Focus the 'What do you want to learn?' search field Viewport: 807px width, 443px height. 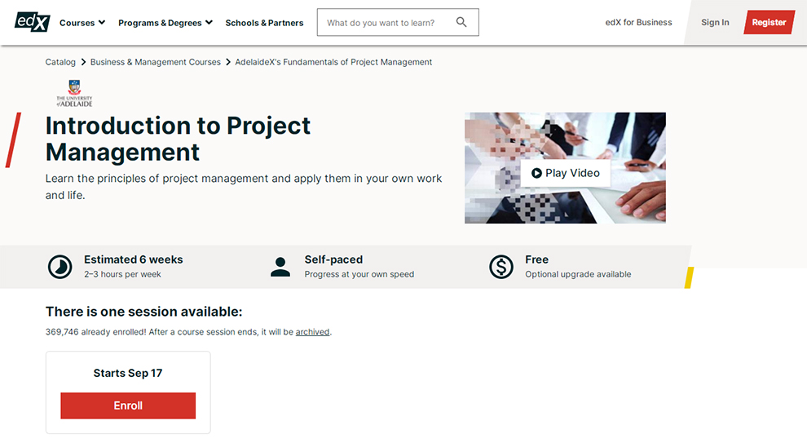398,22
